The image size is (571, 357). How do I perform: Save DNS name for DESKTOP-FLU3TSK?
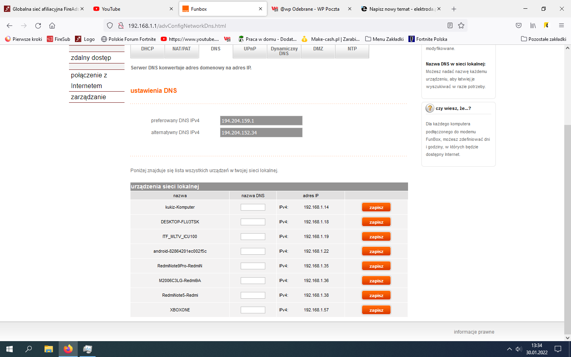376,222
